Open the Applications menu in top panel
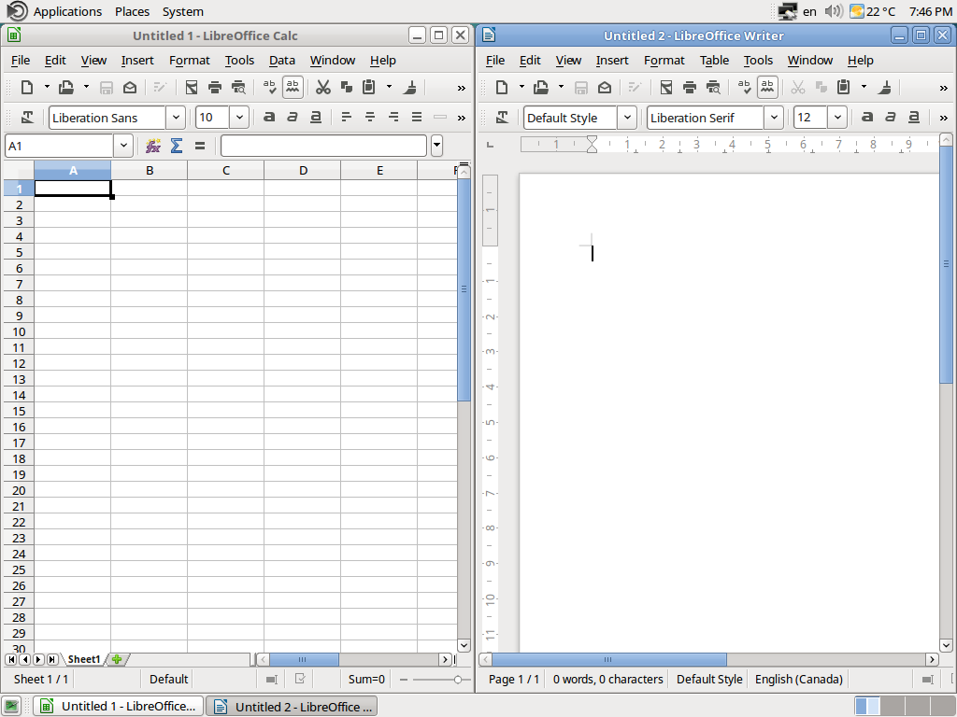Viewport: 957px width, 717px height. 67,11
